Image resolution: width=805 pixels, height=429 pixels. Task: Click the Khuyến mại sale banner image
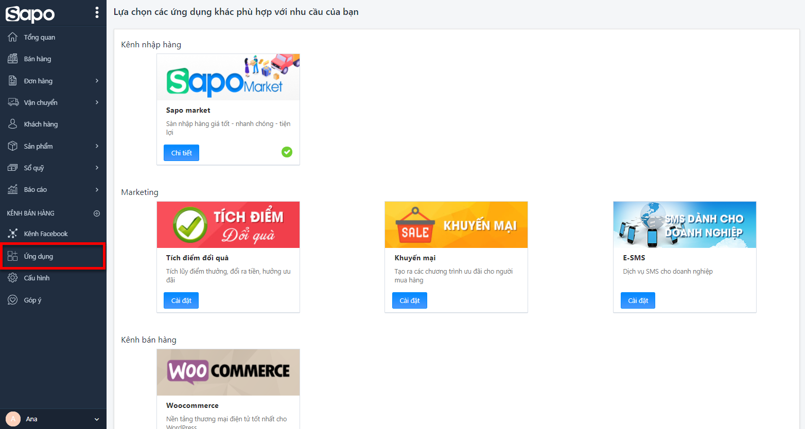[456, 225]
